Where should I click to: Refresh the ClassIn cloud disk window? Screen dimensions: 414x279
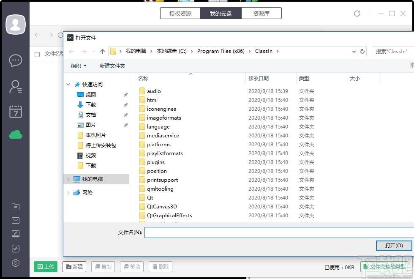[357, 14]
